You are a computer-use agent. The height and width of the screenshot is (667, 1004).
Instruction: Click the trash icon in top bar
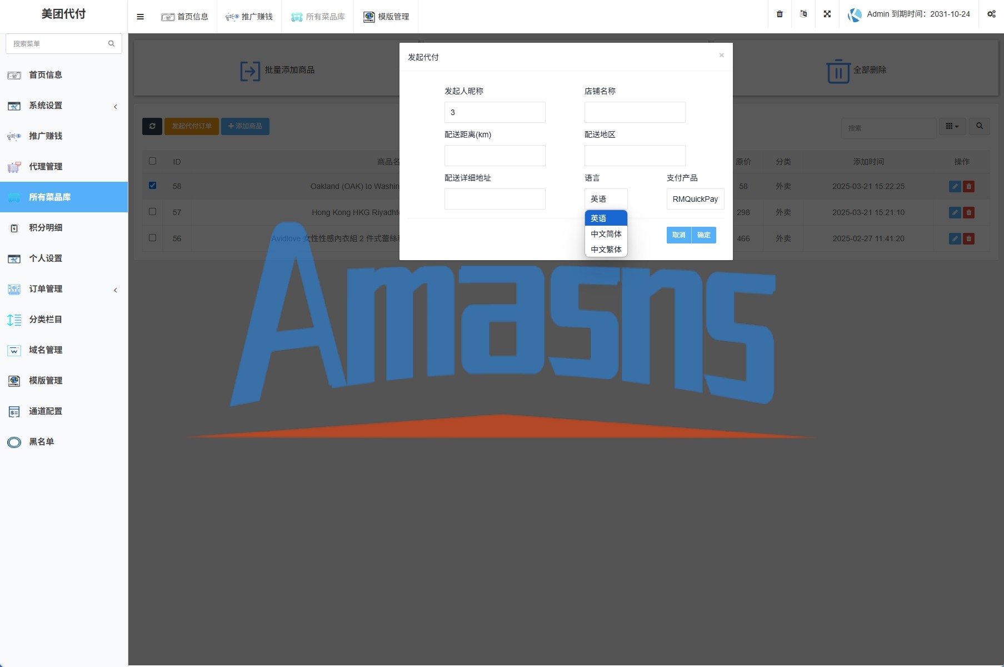coord(780,14)
